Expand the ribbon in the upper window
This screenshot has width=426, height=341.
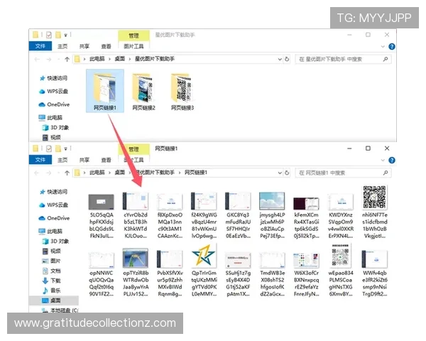click(x=383, y=46)
